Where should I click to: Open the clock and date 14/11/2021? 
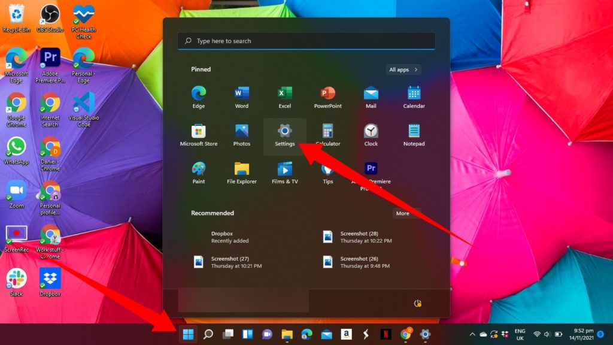pyautogui.click(x=581, y=334)
